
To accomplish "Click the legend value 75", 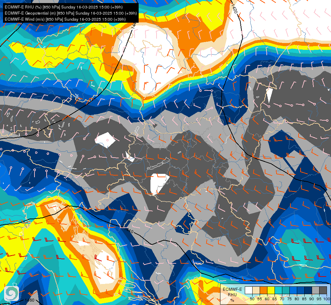I will click(x=289, y=299).
